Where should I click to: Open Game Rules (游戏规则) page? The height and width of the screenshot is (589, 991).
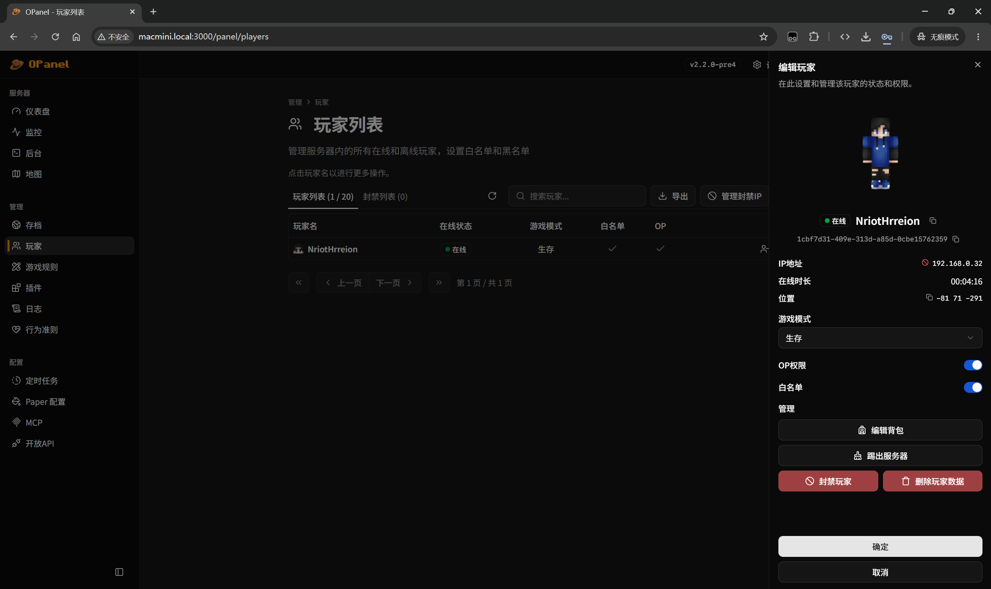pos(69,267)
